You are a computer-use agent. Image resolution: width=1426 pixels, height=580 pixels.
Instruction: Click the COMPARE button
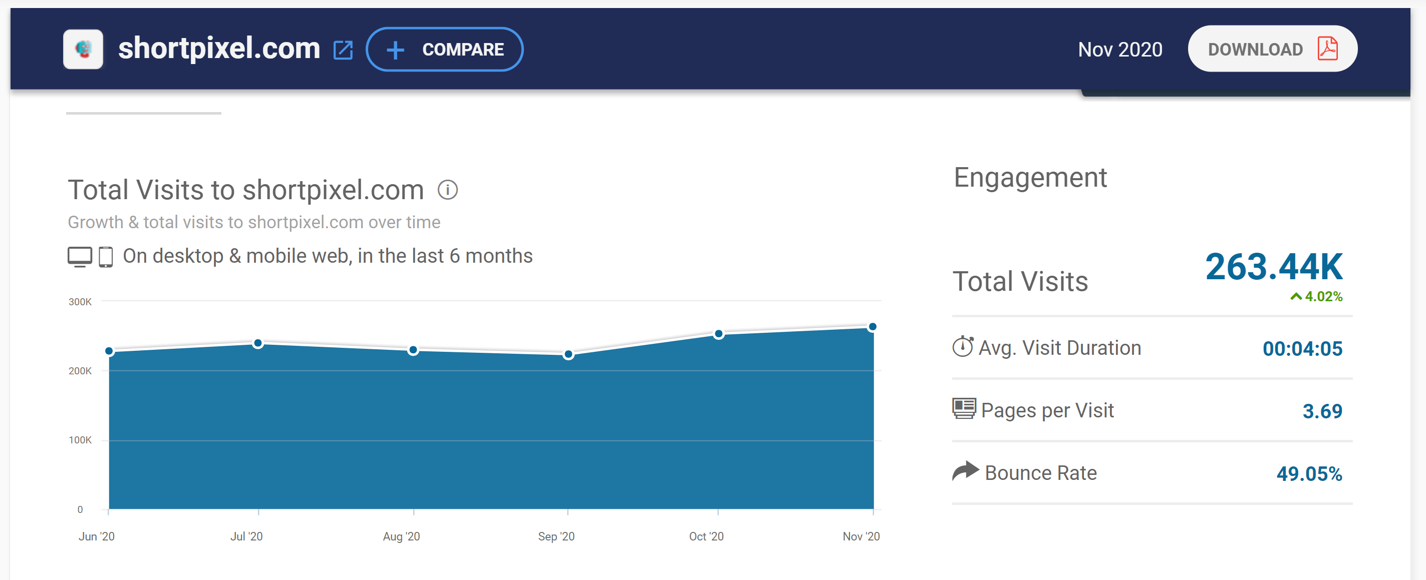[444, 49]
